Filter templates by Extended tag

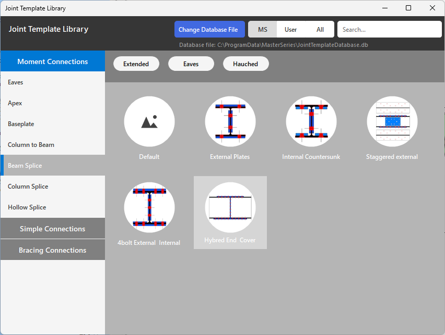tap(136, 64)
